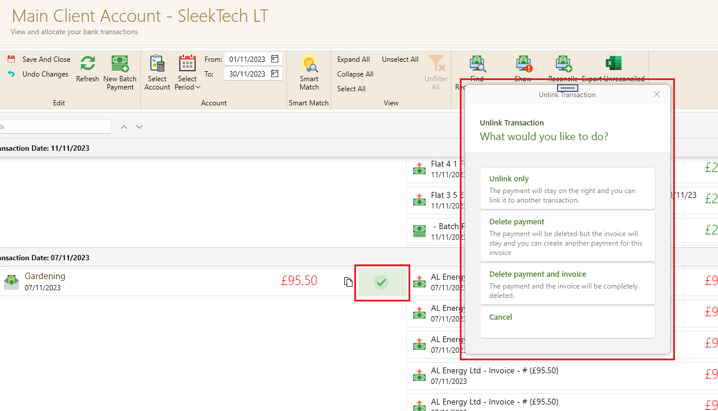The image size is (718, 411).
Task: Click the search box above transactions
Action: click(x=55, y=127)
